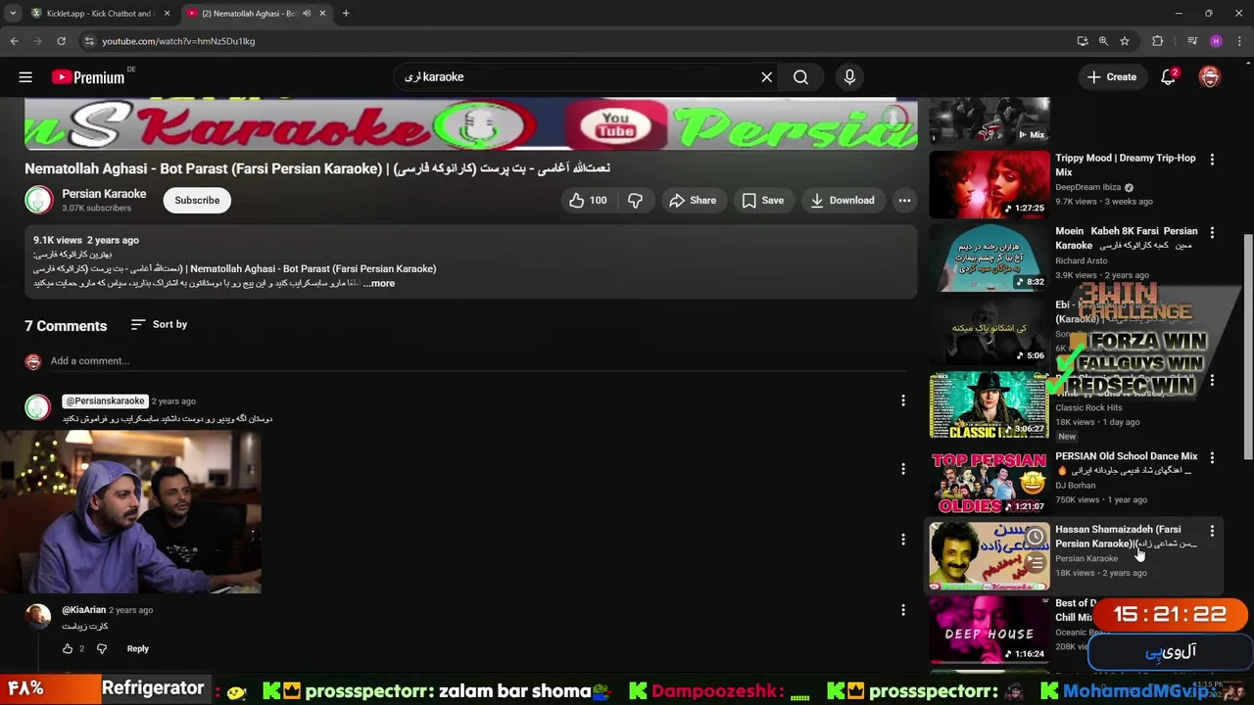Add Hassan Shamaizadeh video to queue

point(1035,563)
